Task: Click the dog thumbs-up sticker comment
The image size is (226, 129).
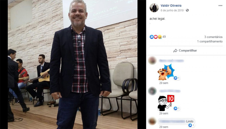Action: tap(166, 72)
